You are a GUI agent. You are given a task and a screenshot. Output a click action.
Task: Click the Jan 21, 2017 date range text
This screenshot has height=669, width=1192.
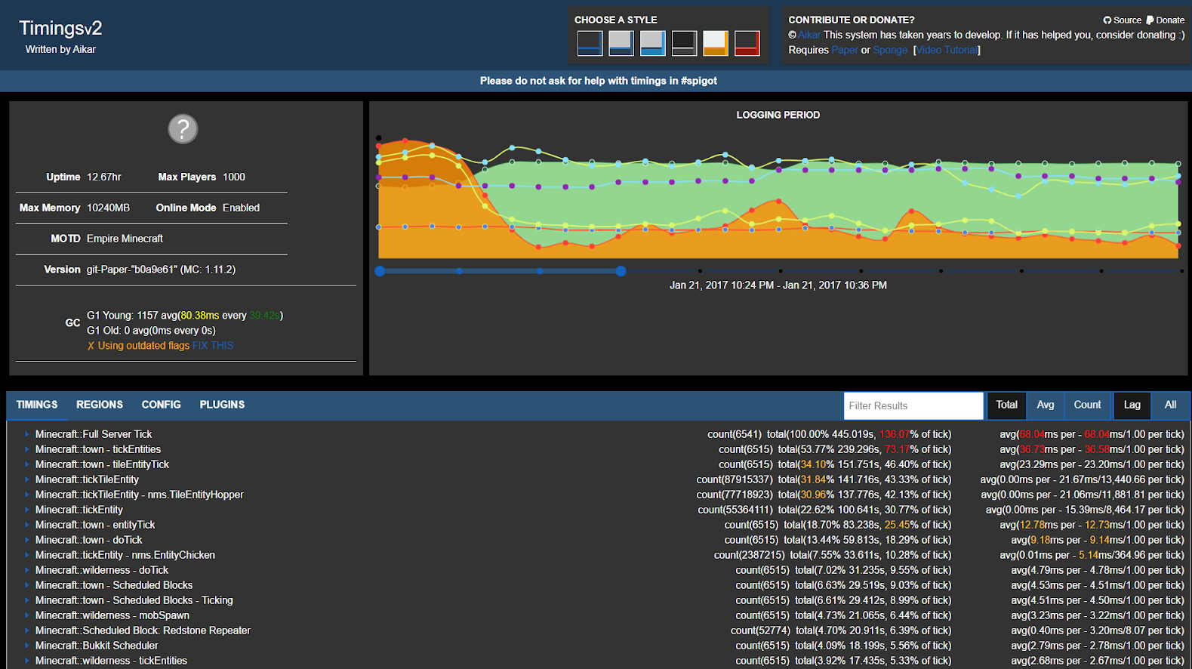(x=778, y=285)
